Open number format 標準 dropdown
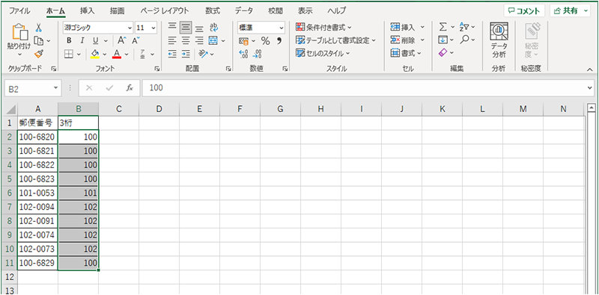Screen dimensions: 599x295 click(282, 28)
